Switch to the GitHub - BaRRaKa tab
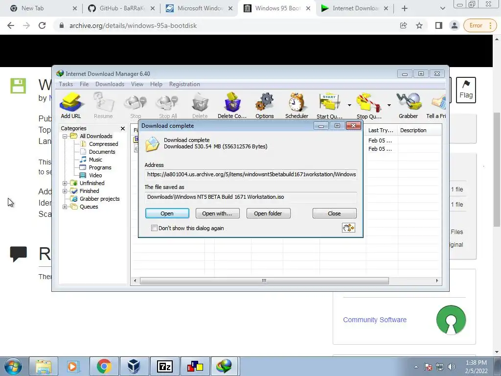This screenshot has width=501, height=376. pos(121,8)
